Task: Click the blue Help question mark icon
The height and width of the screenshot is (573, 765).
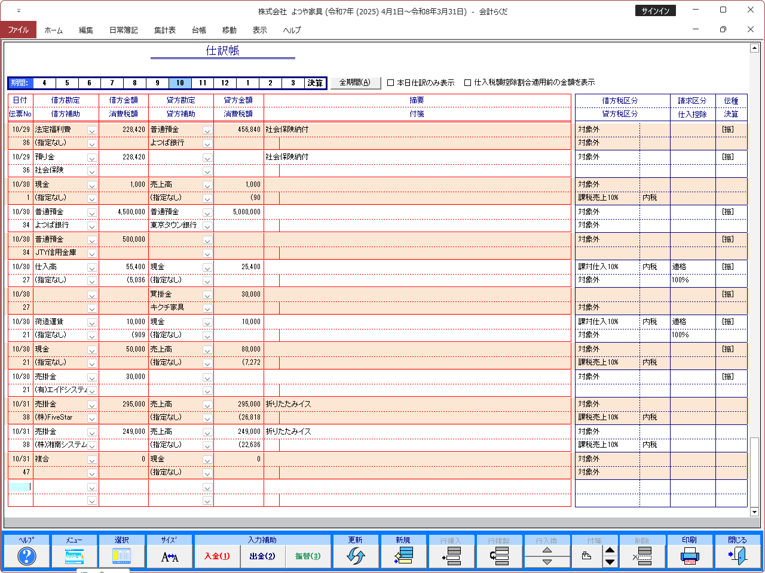Action: 26,556
